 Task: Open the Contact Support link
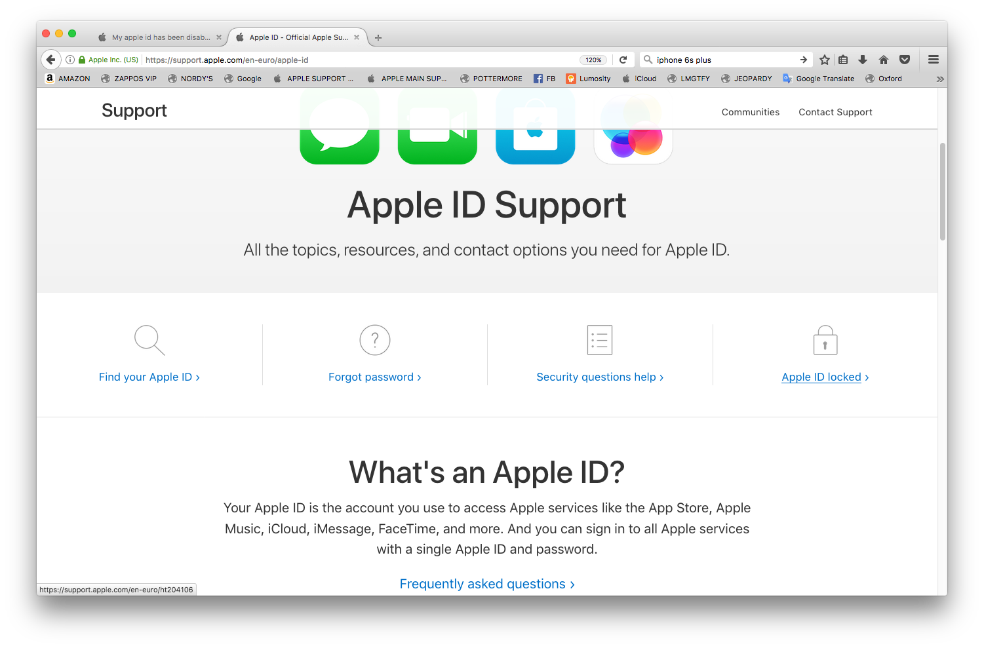835,112
